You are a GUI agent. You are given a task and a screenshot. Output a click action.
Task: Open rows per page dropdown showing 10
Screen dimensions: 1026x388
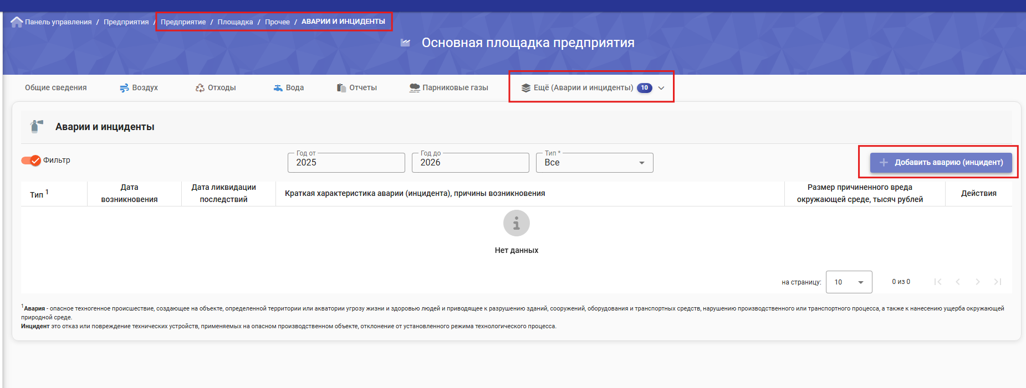(x=849, y=282)
